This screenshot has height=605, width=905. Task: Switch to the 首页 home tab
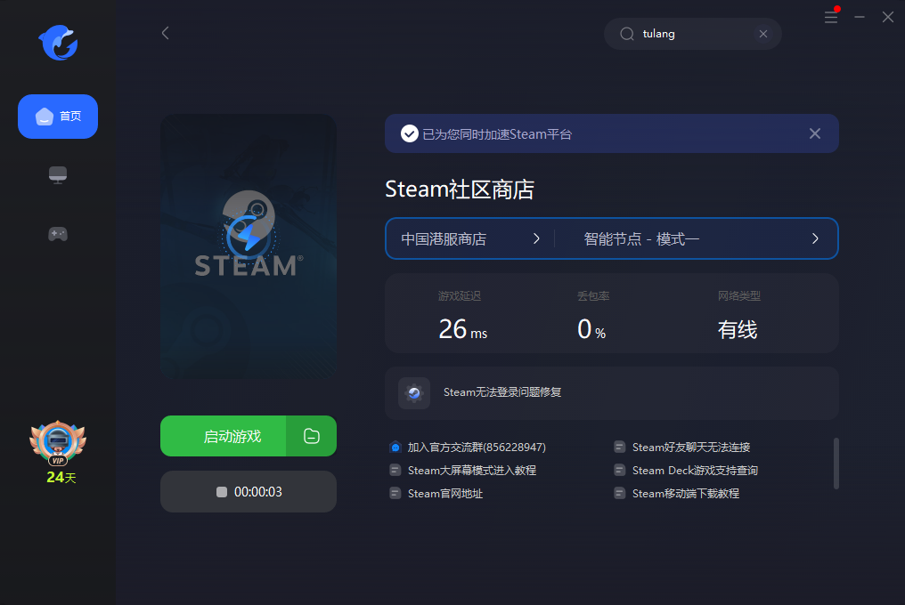pyautogui.click(x=57, y=117)
